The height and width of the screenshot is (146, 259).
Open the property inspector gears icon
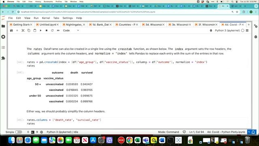pyautogui.click(x=256, y=26)
